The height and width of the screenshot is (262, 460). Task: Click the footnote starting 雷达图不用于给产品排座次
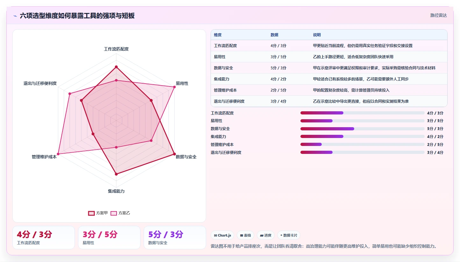(323, 246)
